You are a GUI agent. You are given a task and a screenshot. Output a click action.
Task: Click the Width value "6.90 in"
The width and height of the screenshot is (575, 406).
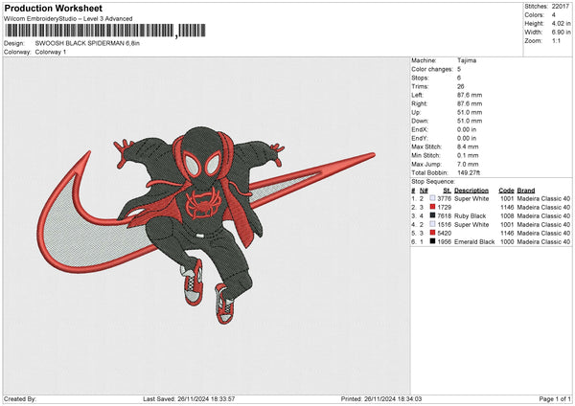point(561,33)
